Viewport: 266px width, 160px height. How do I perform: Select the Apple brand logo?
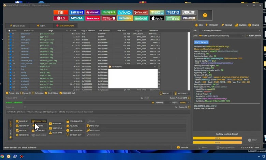(157, 18)
